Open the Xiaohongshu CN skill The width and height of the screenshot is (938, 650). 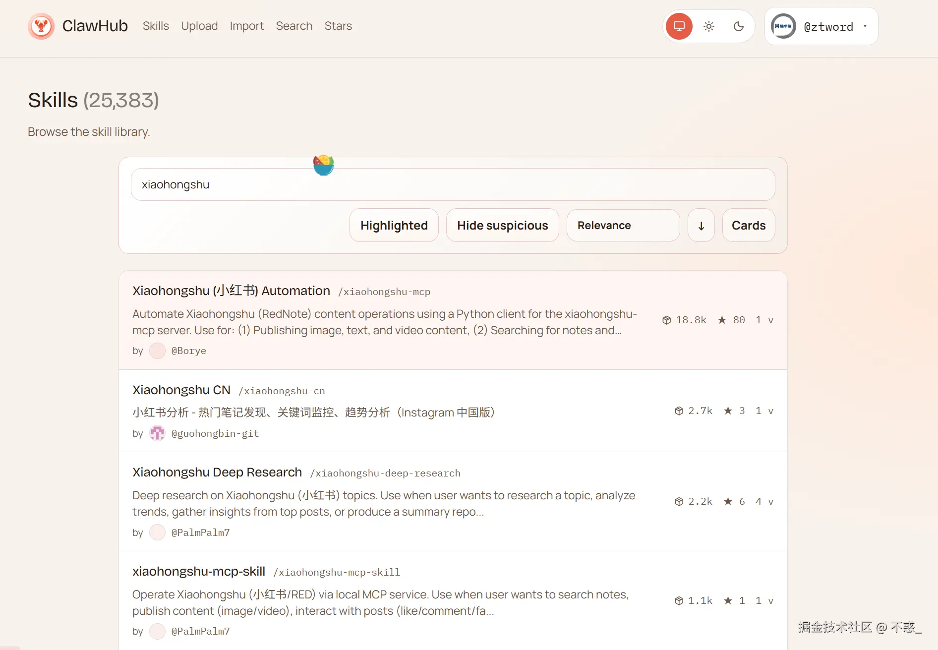click(181, 390)
